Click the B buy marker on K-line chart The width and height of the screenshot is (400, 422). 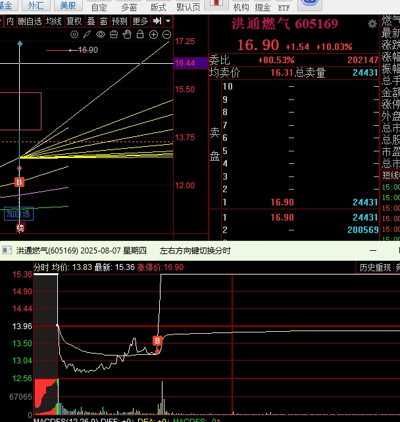coord(19,182)
